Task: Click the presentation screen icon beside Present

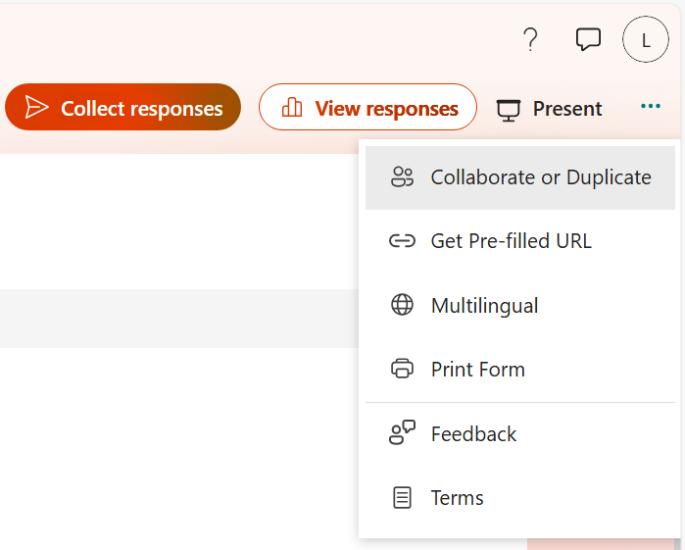Action: point(509,109)
